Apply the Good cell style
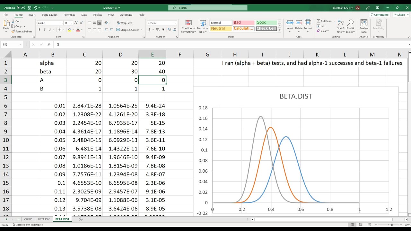 tap(266, 22)
